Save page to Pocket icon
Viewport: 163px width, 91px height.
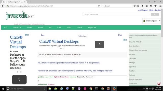[155, 6]
